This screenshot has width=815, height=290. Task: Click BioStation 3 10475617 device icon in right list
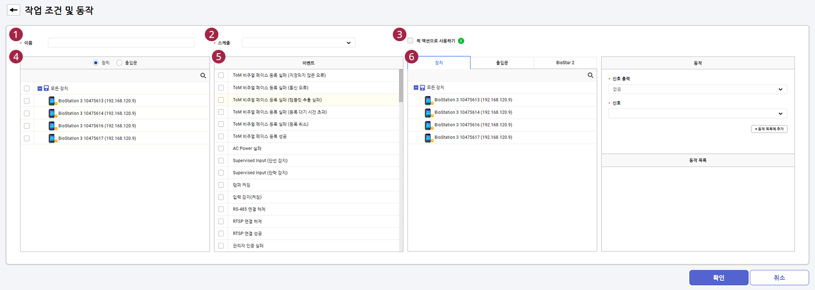(x=429, y=138)
